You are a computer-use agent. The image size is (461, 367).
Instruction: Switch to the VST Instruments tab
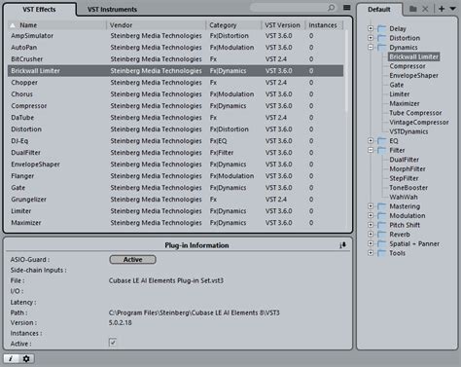[112, 10]
